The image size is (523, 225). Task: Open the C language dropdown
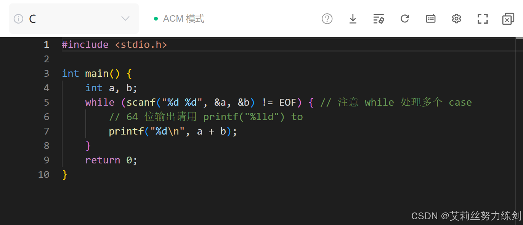pyautogui.click(x=74, y=19)
